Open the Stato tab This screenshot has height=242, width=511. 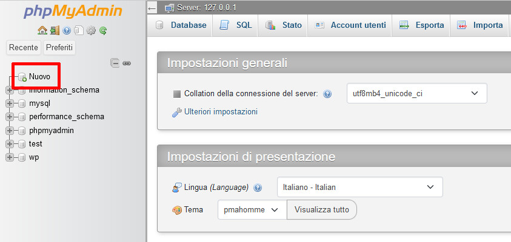283,25
